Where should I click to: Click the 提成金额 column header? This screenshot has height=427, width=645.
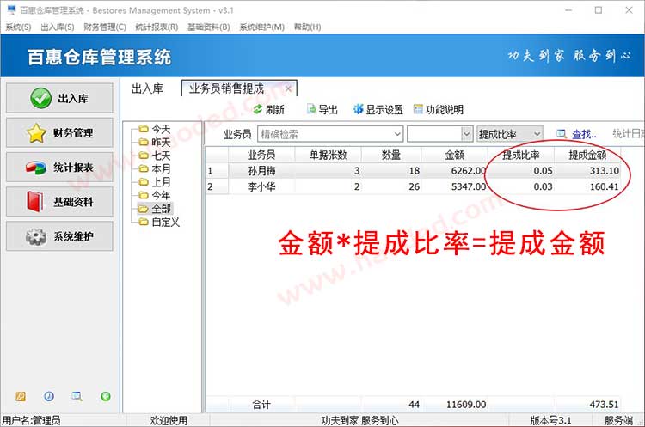[x=587, y=155]
